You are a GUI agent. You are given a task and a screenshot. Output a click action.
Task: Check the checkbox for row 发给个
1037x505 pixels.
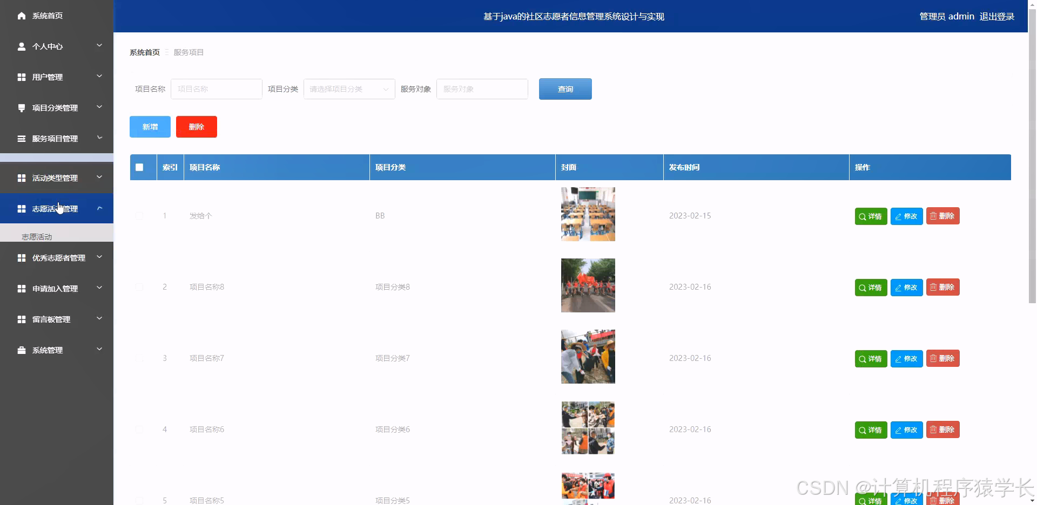[139, 216]
